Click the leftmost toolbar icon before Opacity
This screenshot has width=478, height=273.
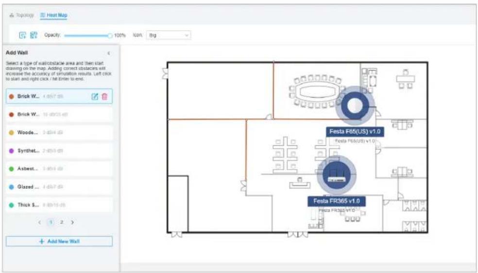[x=22, y=35]
